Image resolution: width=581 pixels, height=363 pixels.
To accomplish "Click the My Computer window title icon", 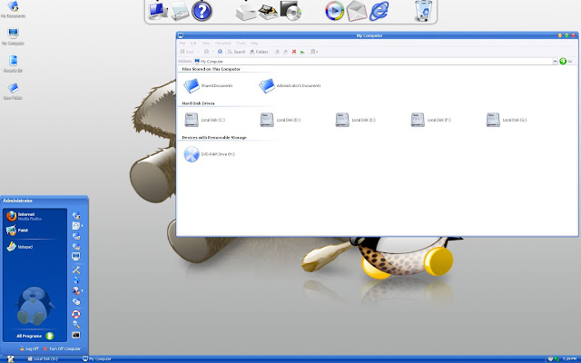I will coord(181,35).
